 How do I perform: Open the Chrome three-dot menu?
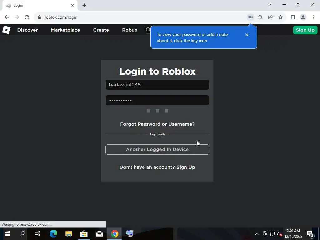coord(313,17)
